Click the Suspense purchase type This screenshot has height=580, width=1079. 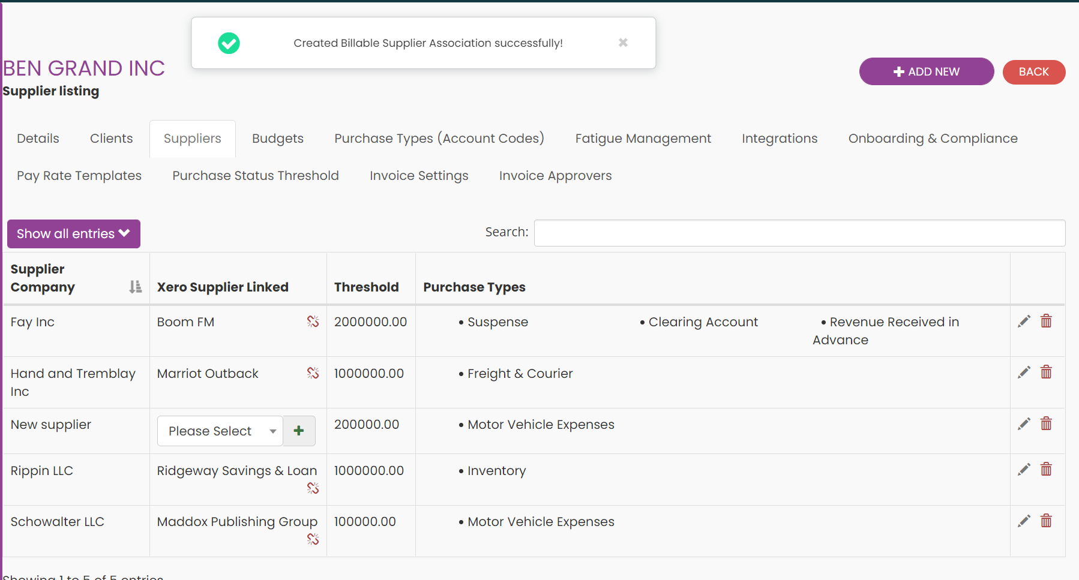(x=497, y=322)
